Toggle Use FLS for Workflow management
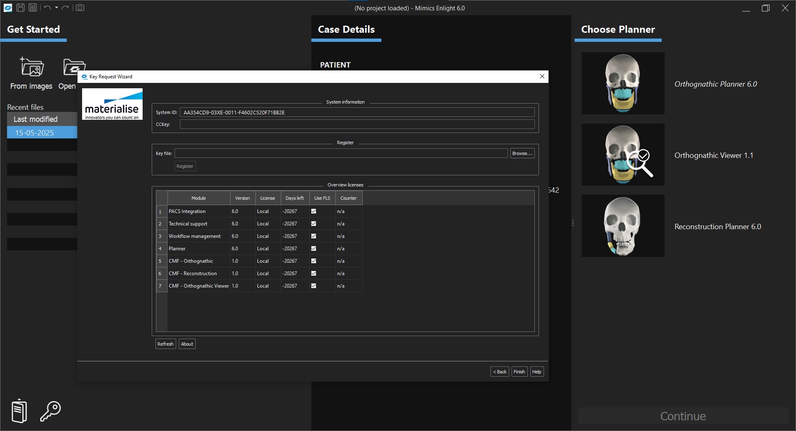The height and width of the screenshot is (431, 796). pos(314,236)
